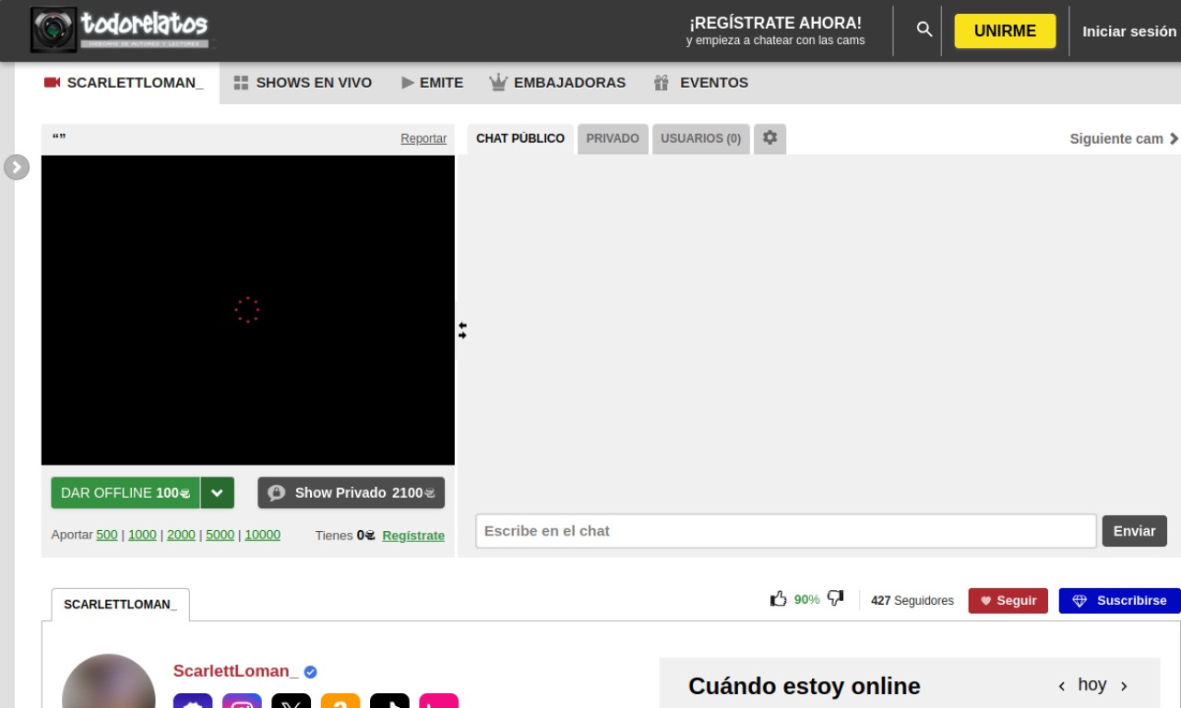
Task: Expand the tip amount dropdown arrow
Action: point(218,492)
